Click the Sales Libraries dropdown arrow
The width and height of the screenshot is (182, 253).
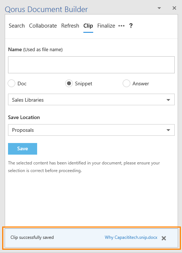coord(168,100)
